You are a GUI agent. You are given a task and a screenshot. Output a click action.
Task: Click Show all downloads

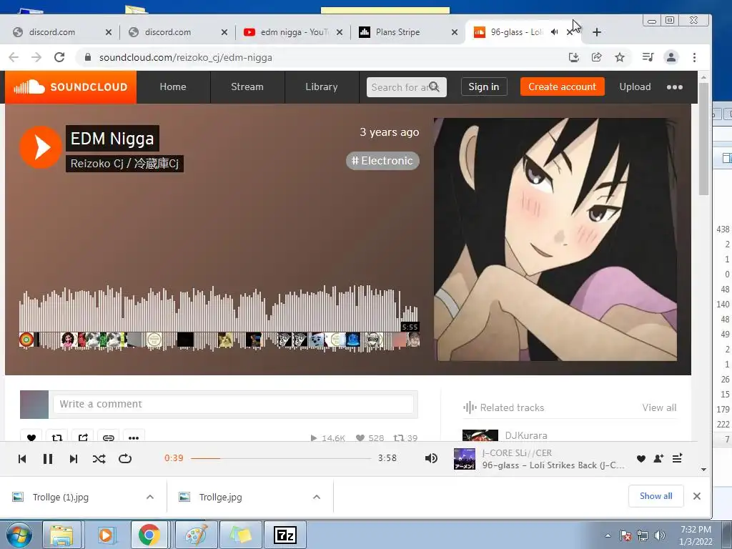click(x=656, y=496)
